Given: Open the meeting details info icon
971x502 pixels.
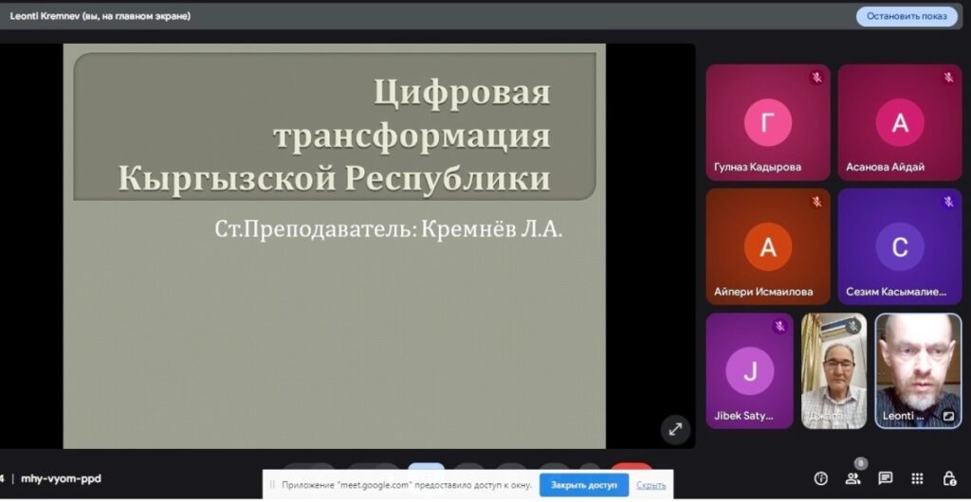Looking at the screenshot, I should [x=821, y=478].
